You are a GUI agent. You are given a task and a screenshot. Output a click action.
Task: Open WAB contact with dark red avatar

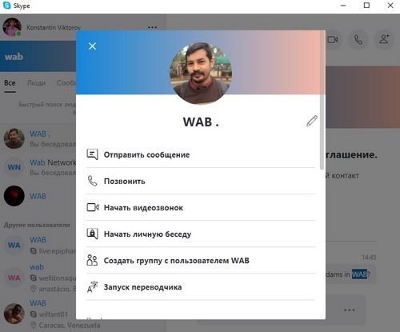point(38,196)
